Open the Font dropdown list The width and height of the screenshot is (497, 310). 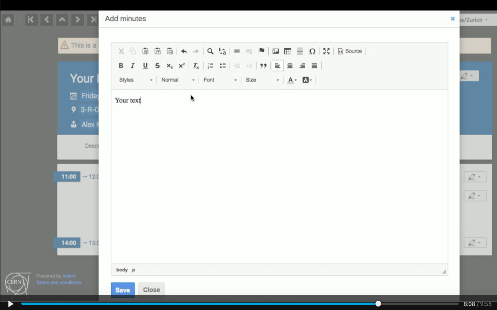(x=220, y=80)
